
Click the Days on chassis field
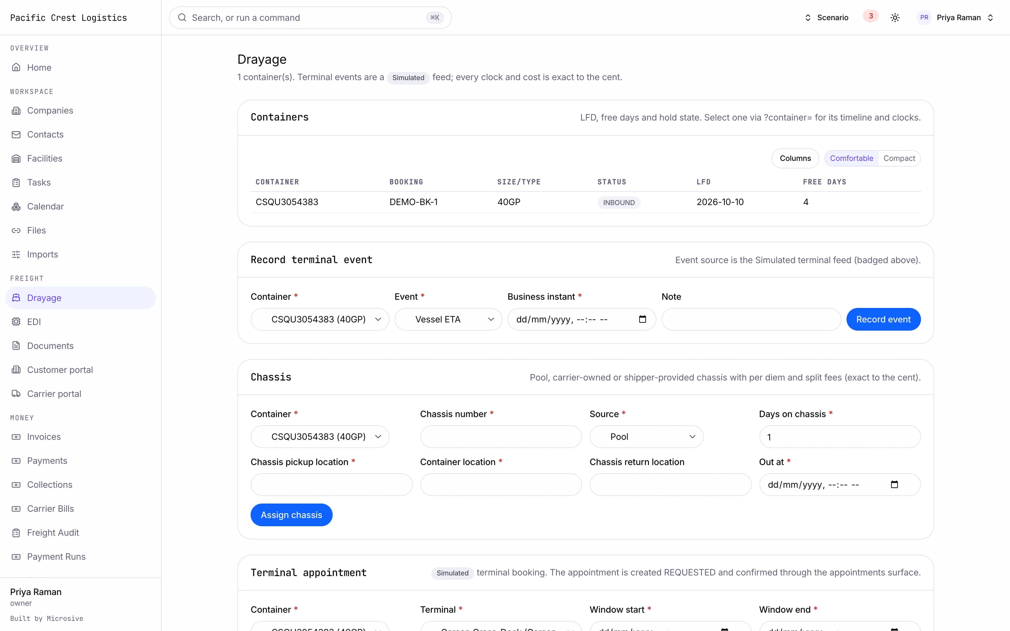[840, 437]
